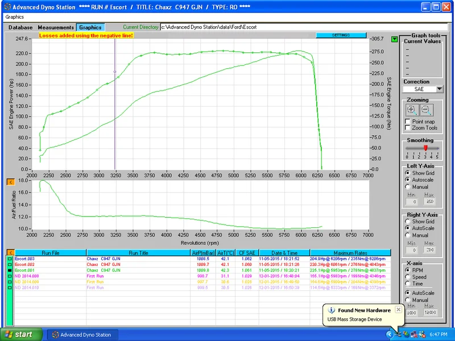Screen dimensions: 455x341
Task: Toggle display box for Escort.001 run
Action: (10, 271)
